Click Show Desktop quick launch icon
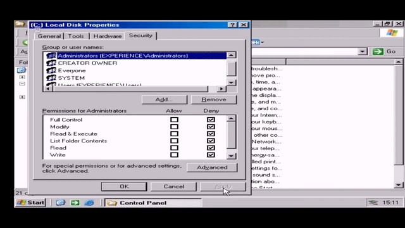 (61, 203)
